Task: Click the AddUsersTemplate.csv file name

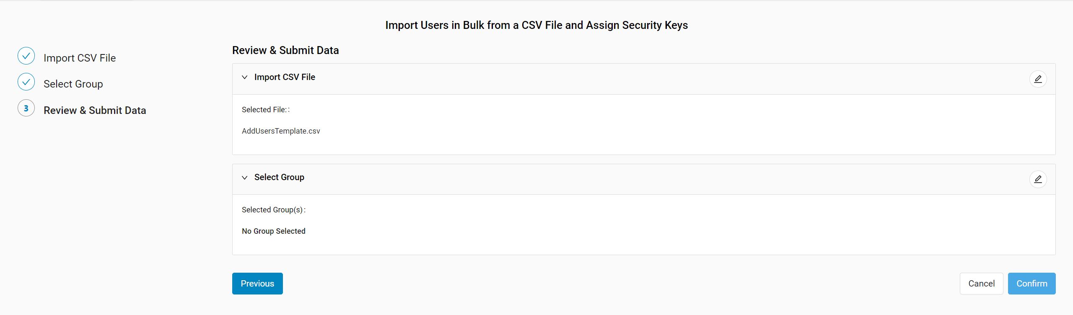Action: [x=281, y=131]
